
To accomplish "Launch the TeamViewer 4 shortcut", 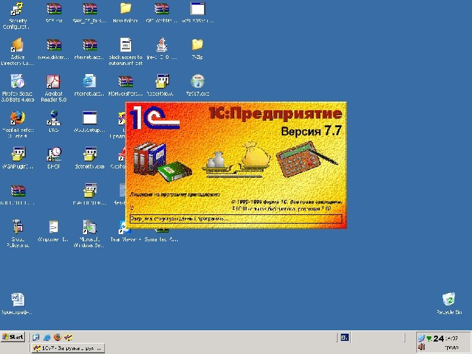I will point(123,227).
